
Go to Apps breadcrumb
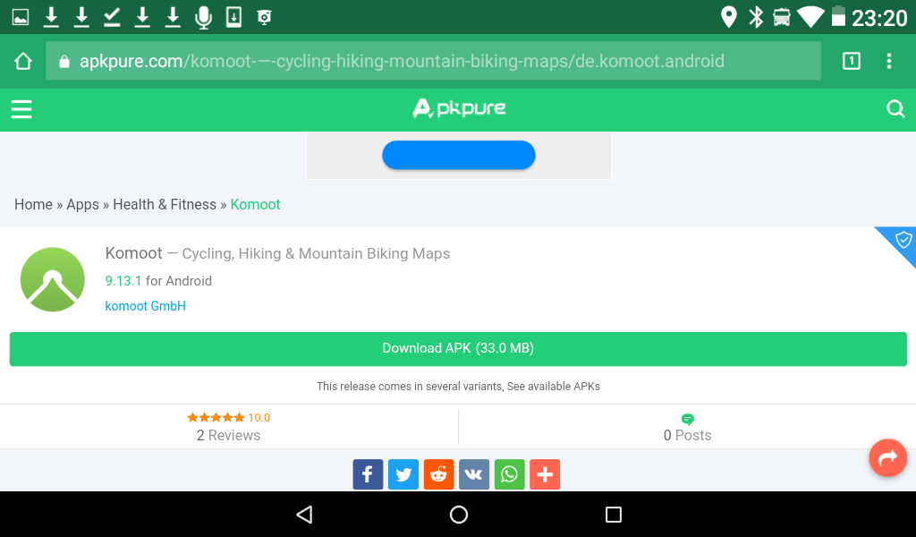pyautogui.click(x=82, y=205)
